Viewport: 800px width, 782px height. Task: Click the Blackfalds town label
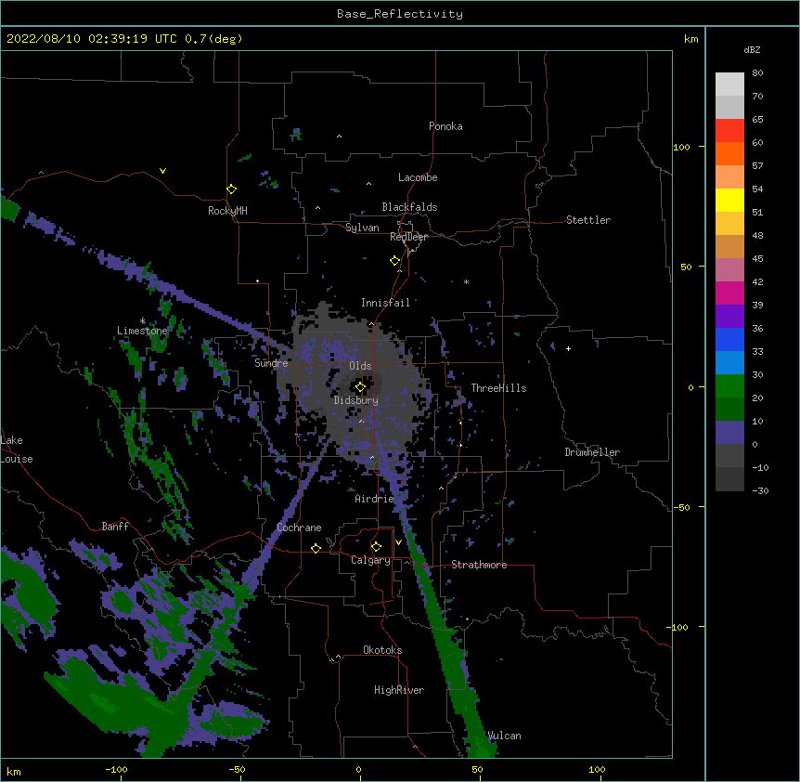pos(409,207)
